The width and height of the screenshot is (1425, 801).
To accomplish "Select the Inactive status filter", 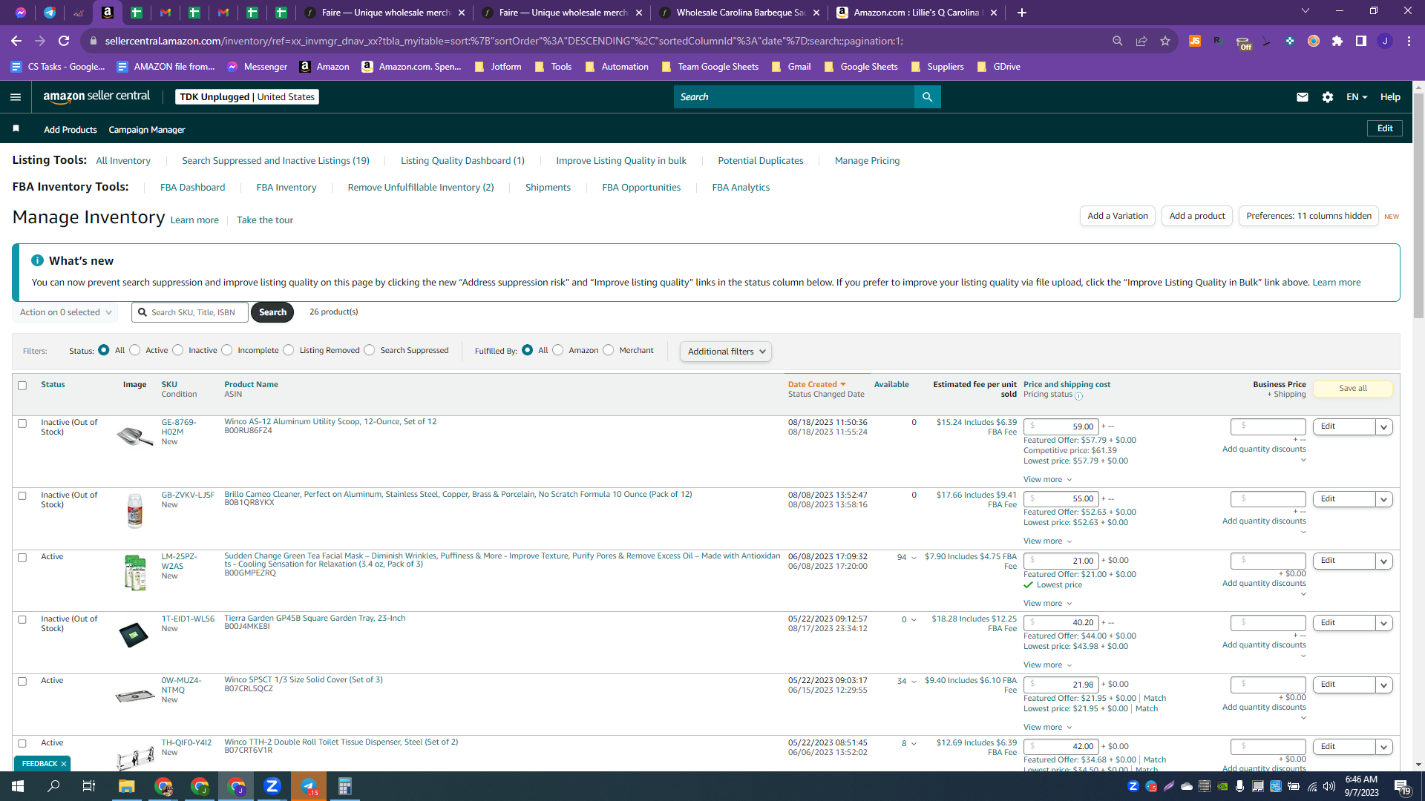I will click(178, 350).
